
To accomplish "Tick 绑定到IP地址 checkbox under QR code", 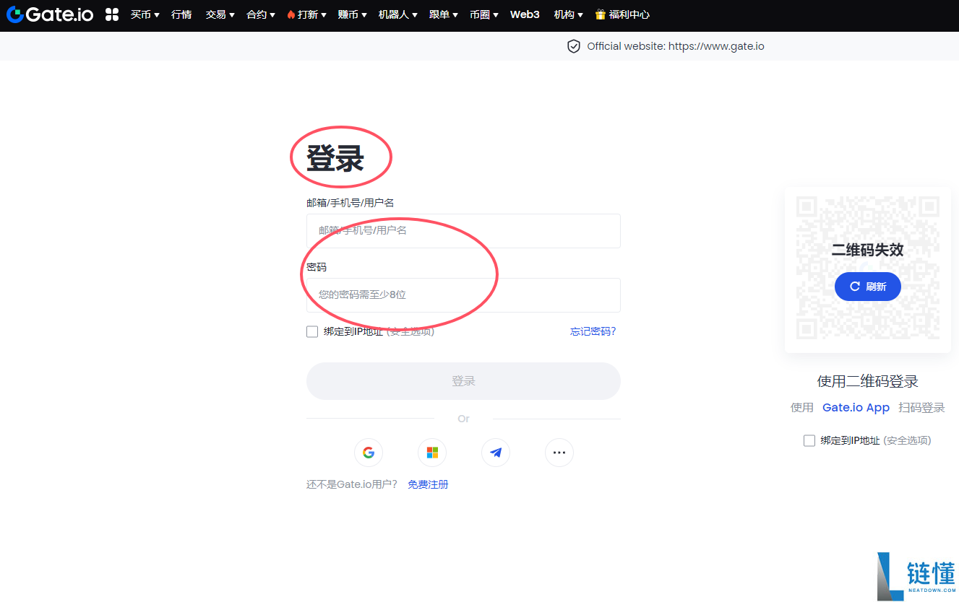I will 809,440.
